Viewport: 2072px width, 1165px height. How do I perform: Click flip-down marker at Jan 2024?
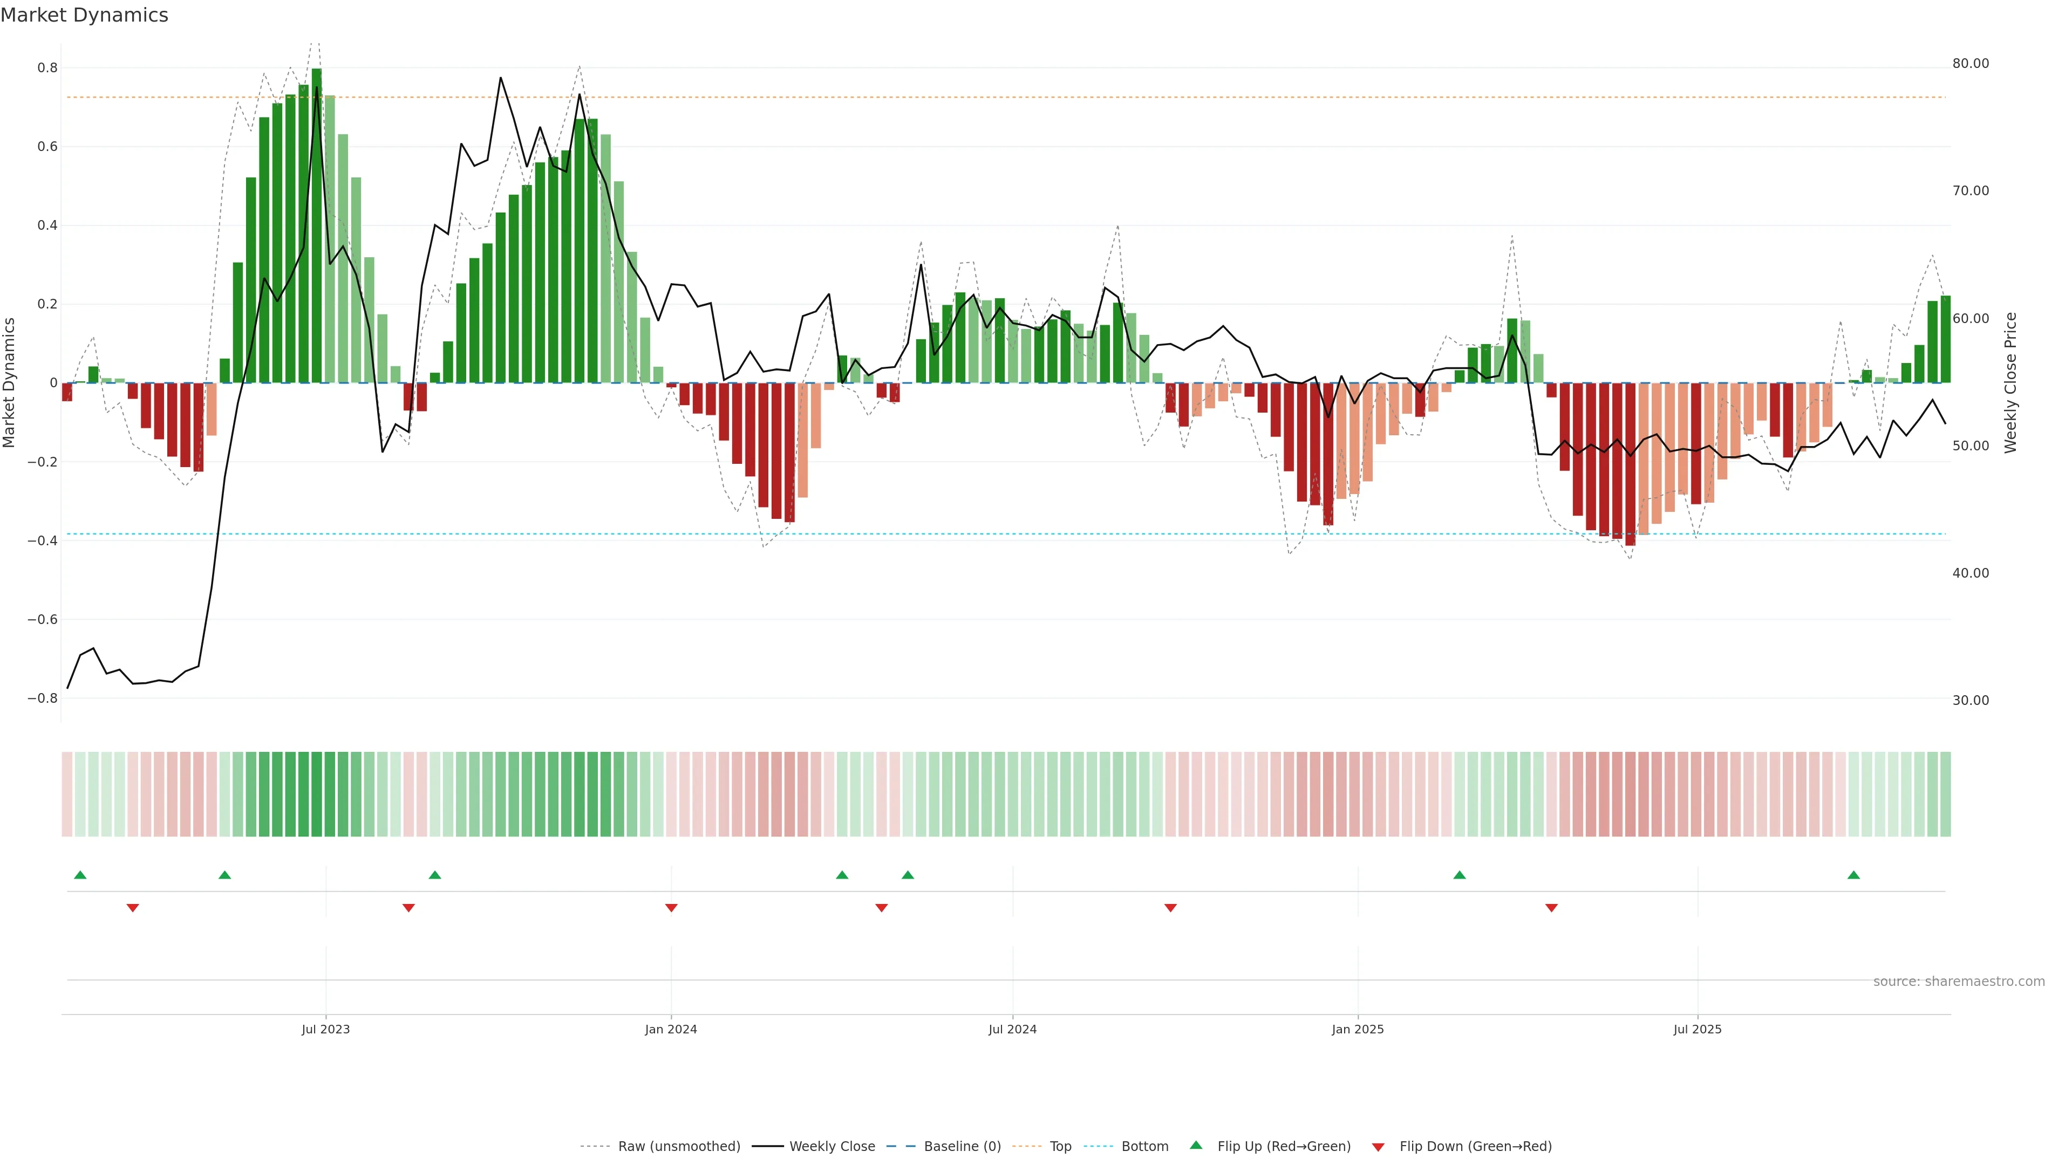pos(671,908)
